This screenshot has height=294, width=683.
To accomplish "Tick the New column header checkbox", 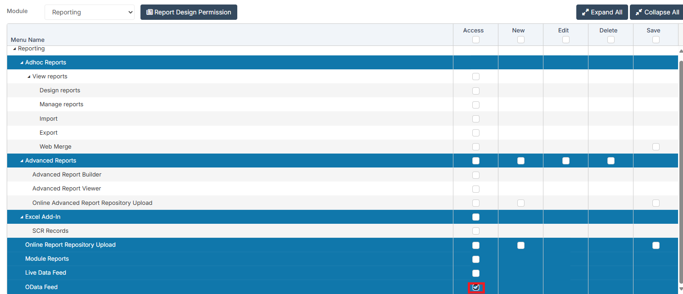I will 521,40.
